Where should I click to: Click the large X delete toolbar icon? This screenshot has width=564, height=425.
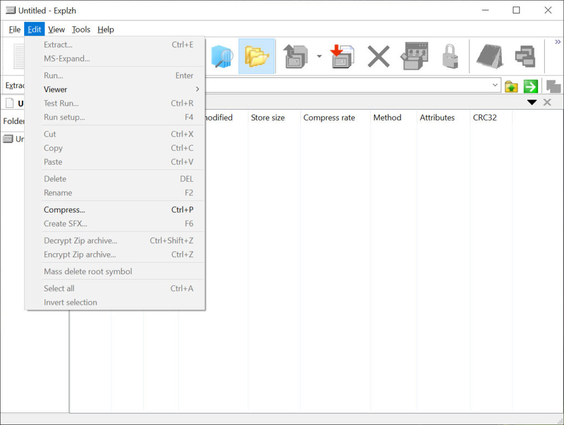point(378,56)
